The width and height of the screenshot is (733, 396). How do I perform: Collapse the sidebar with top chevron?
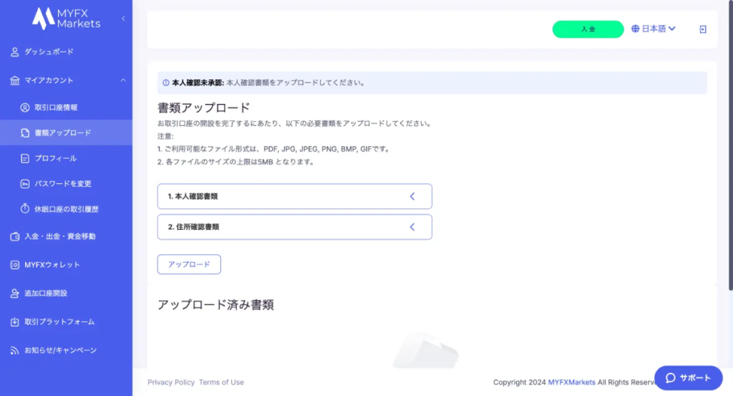tap(123, 19)
